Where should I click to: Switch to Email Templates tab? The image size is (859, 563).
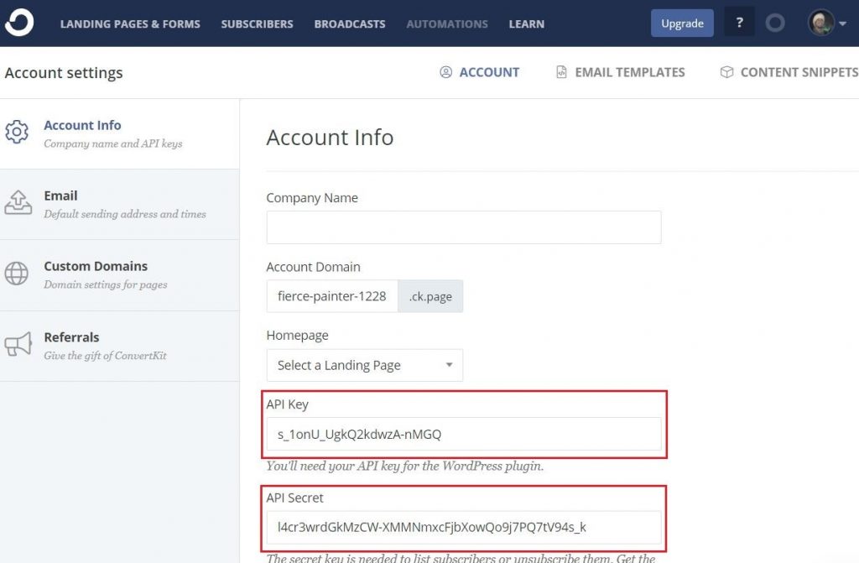point(621,72)
